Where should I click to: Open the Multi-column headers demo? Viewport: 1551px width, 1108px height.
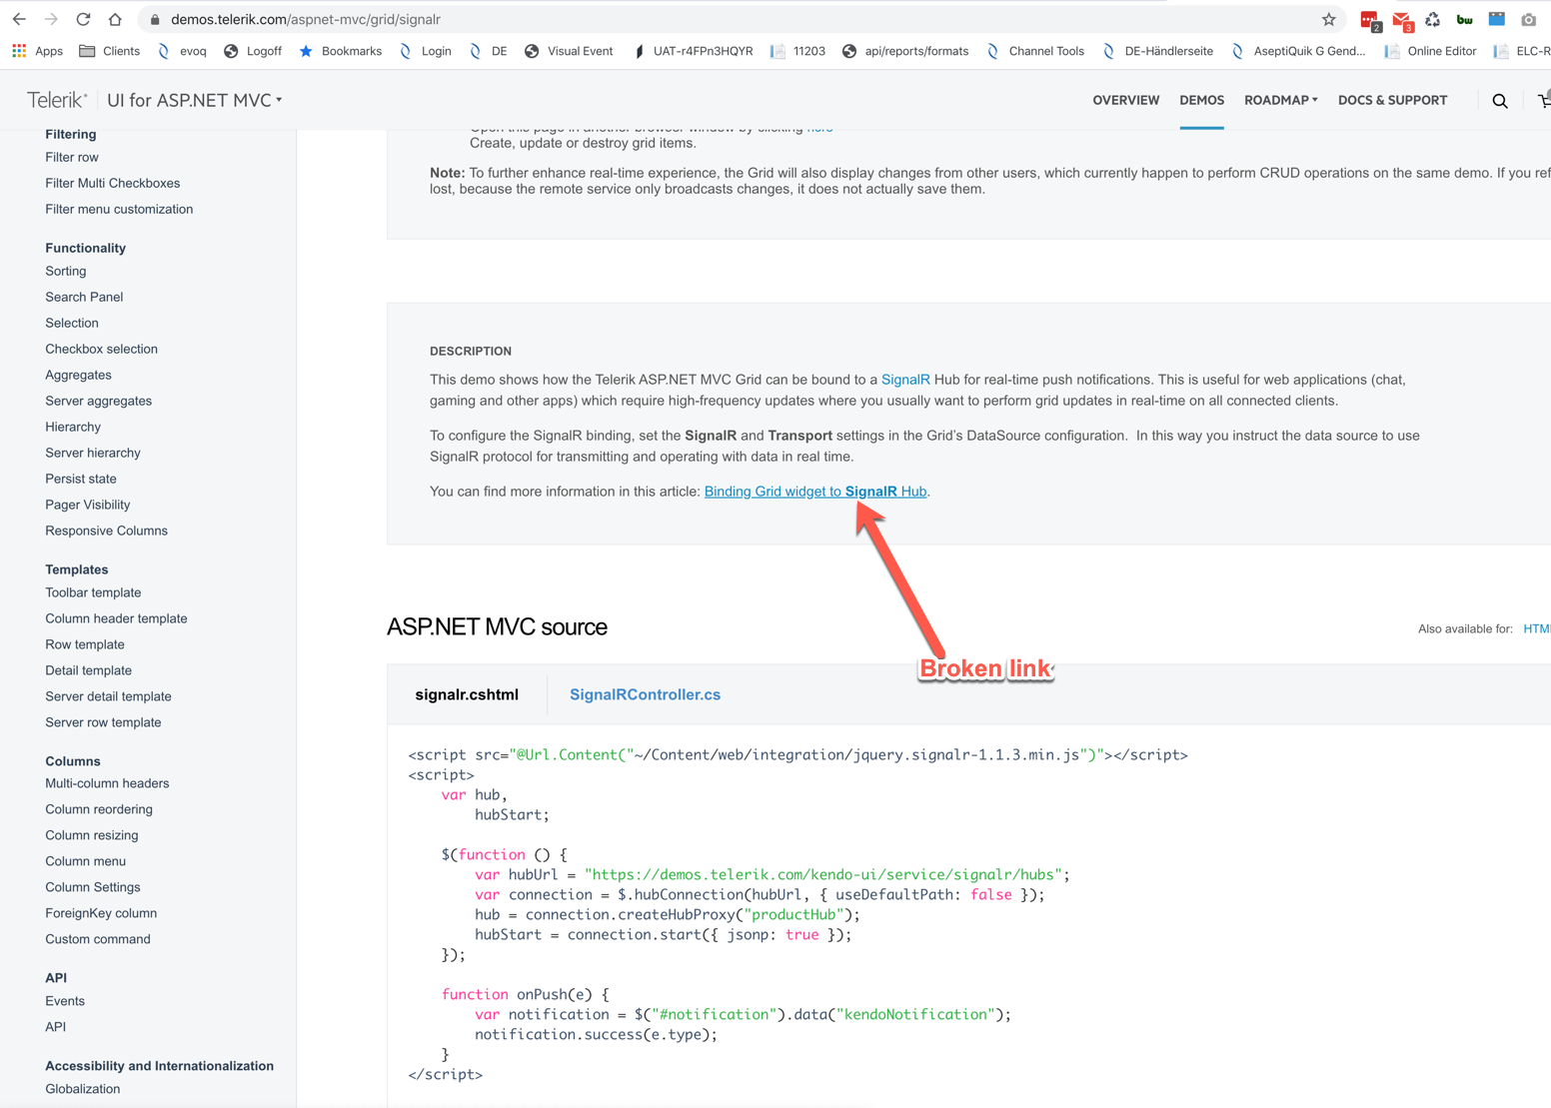107,783
